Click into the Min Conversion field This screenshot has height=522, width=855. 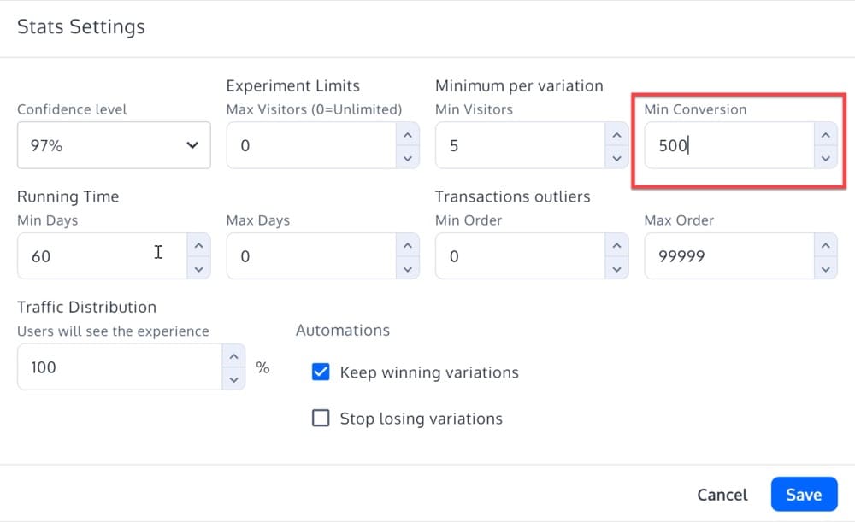[729, 145]
